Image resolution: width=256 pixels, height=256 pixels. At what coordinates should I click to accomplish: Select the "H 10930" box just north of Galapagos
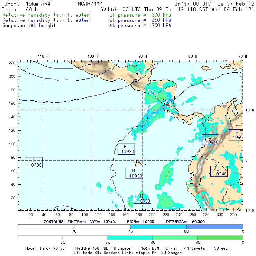point(126,149)
